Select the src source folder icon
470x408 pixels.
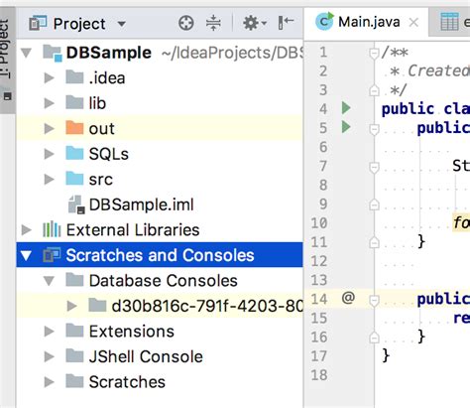74,179
